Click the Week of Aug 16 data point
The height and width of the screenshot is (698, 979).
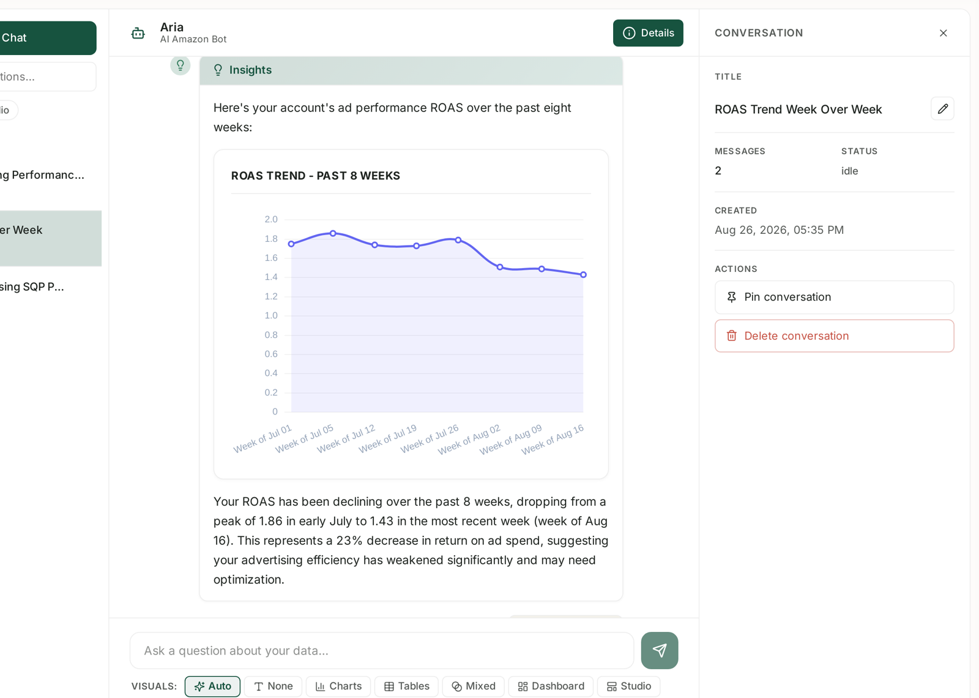pos(583,275)
